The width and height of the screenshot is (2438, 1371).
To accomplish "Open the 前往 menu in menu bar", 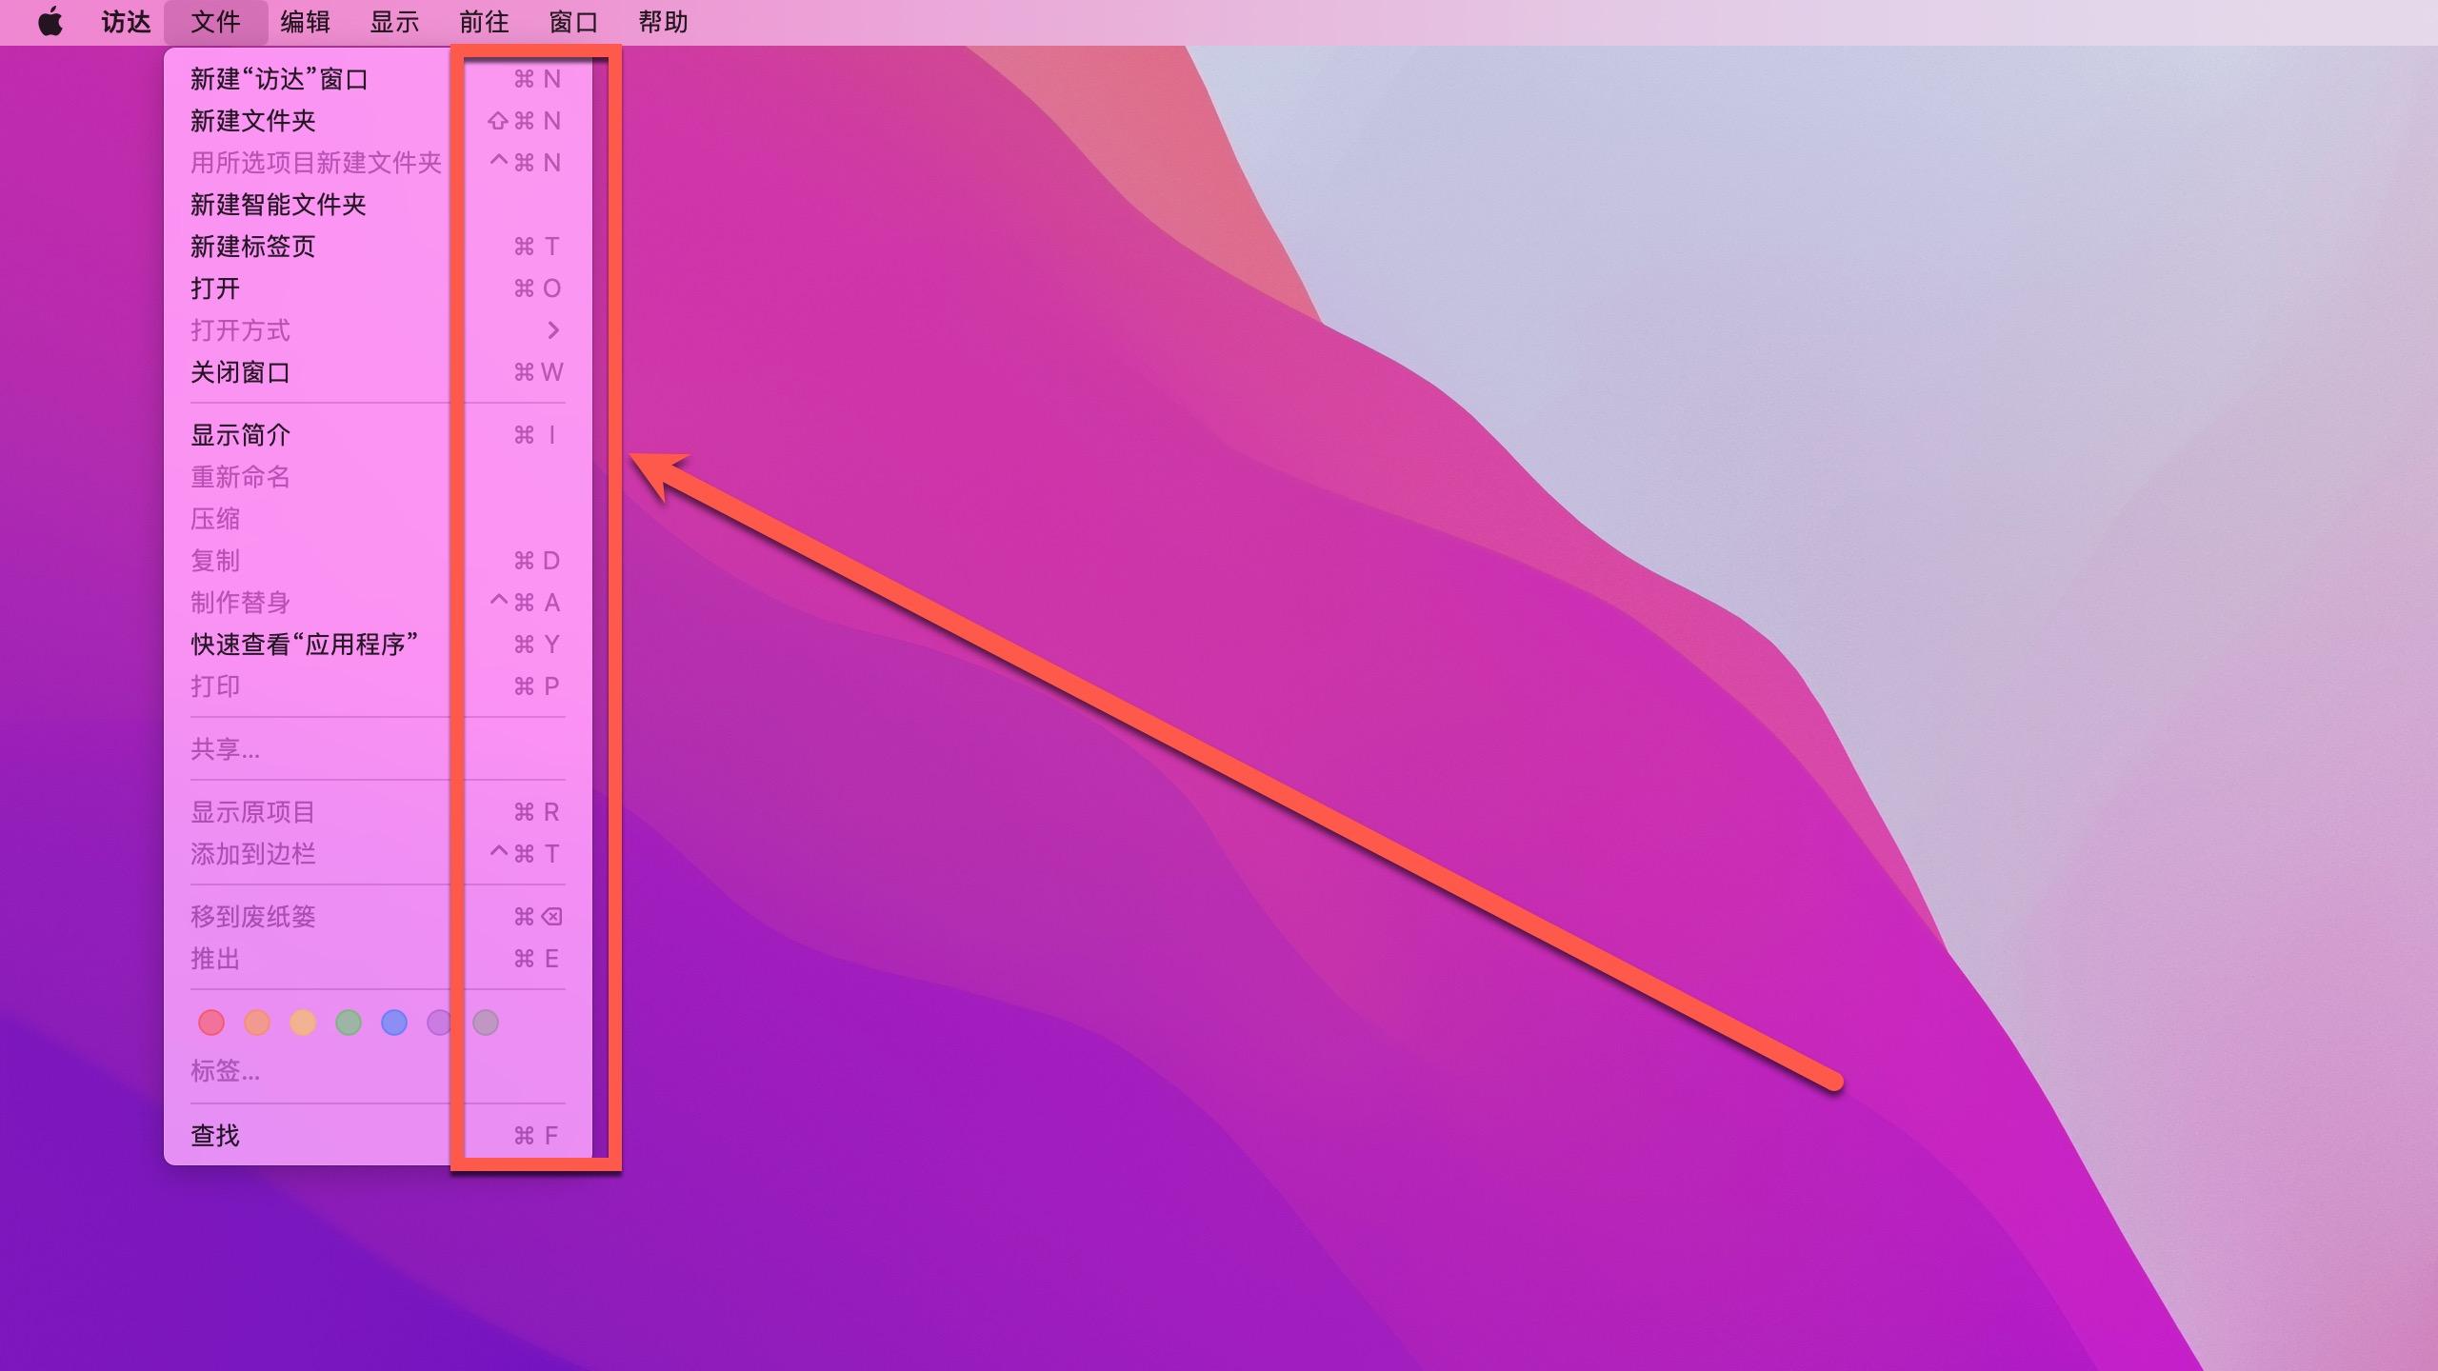I will [x=484, y=22].
